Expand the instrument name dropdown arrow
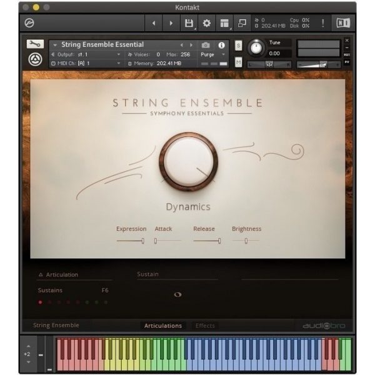 click(x=55, y=45)
